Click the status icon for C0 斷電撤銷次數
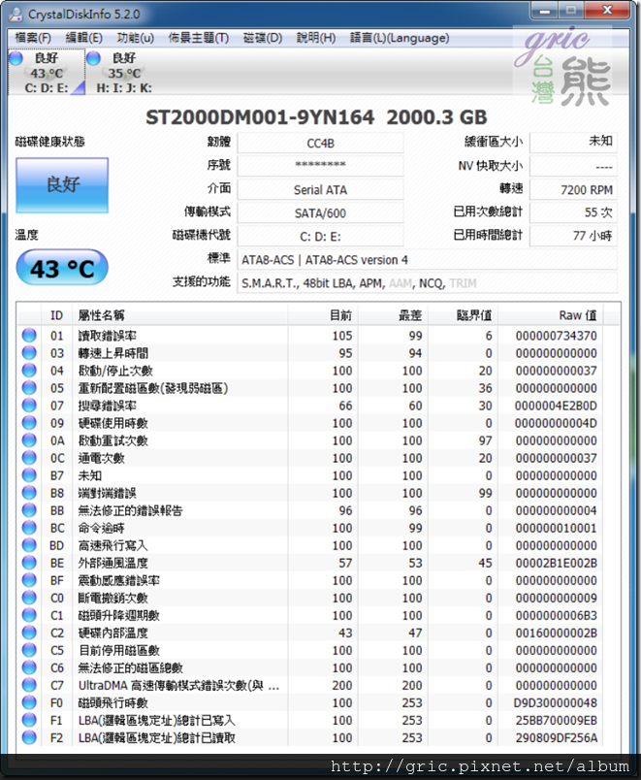This screenshot has width=641, height=780. (x=29, y=598)
